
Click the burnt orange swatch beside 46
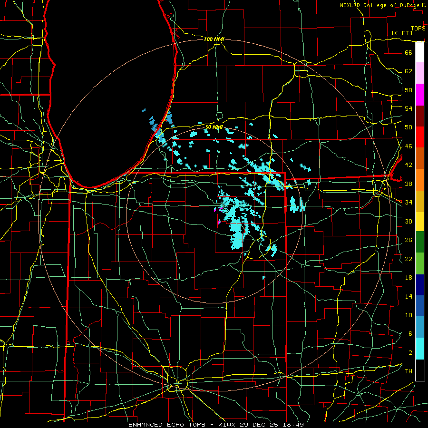coord(420,158)
